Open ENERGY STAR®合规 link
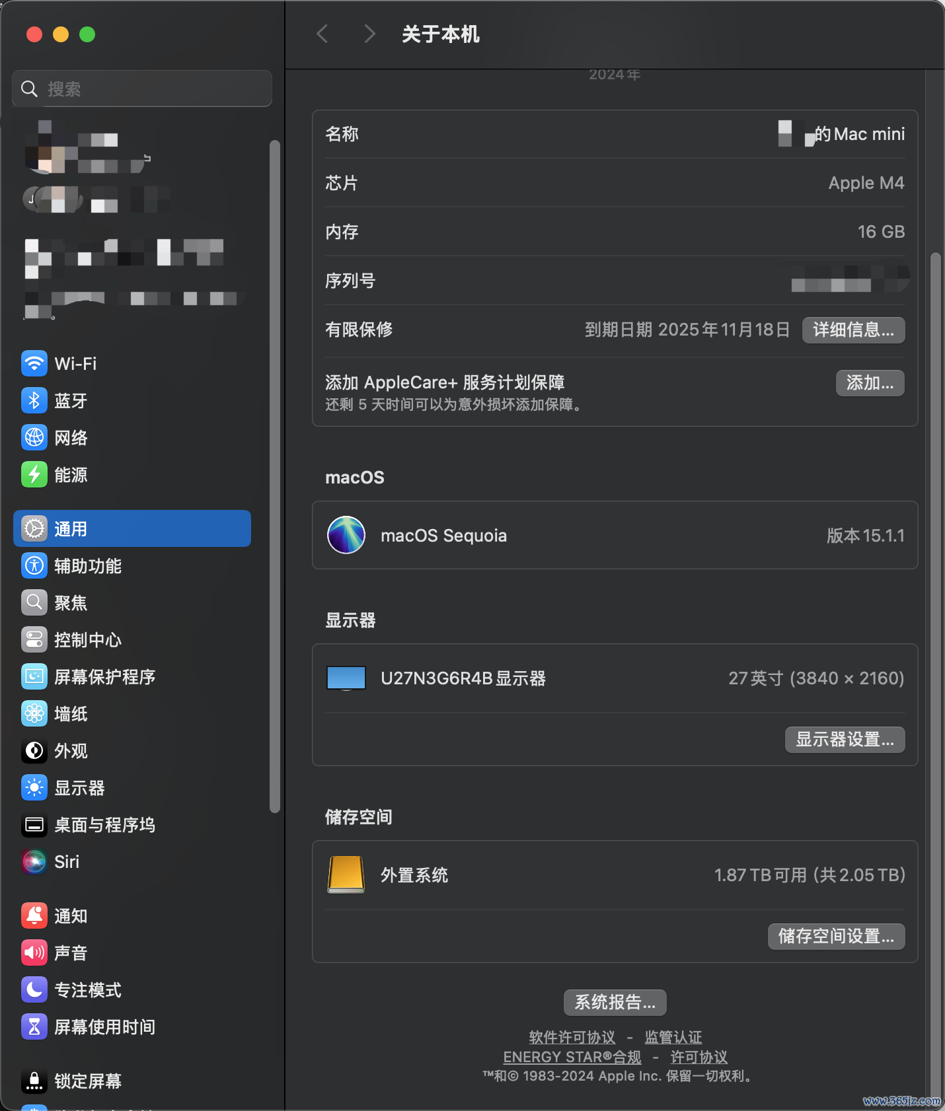Screen dimensions: 945x1111 pyautogui.click(x=572, y=1057)
